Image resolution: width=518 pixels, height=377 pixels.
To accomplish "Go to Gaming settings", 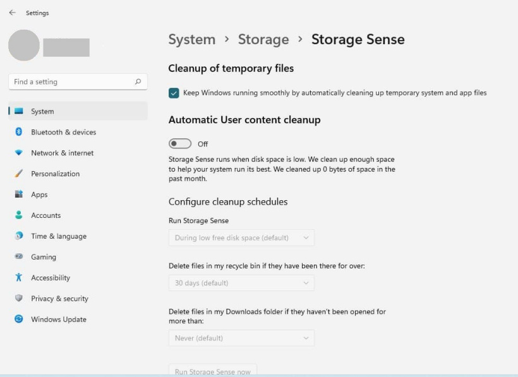I will [78, 256].
